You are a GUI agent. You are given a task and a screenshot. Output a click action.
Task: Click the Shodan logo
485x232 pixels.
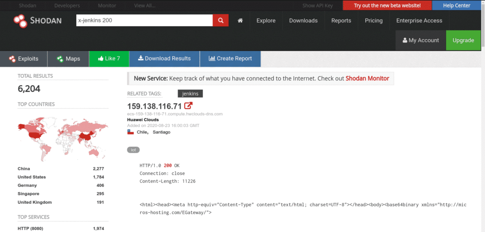pyautogui.click(x=37, y=21)
